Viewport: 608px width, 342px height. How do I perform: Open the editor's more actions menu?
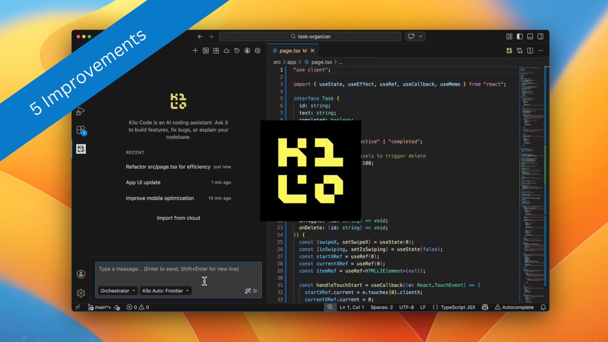point(540,51)
